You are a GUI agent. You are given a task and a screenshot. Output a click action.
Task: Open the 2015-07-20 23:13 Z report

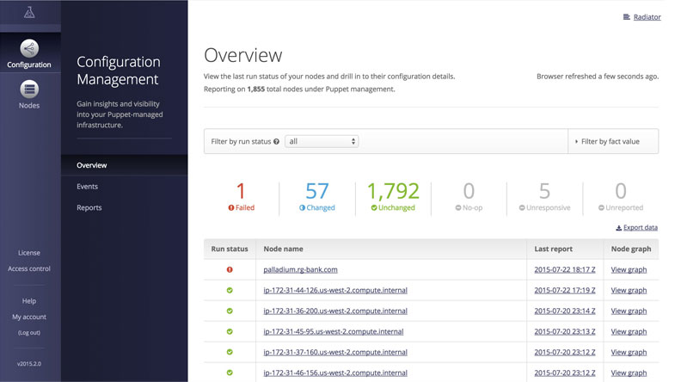[x=565, y=331]
